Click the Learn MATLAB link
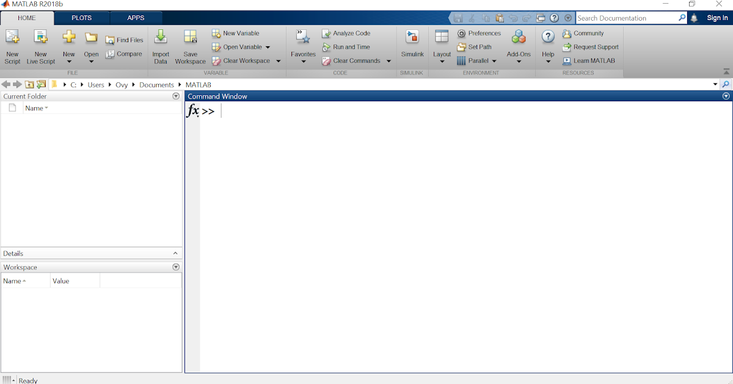The width and height of the screenshot is (733, 384). (x=590, y=60)
